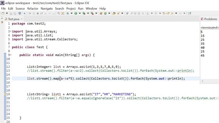Click the class declaration on line 7

click(x=30, y=47)
